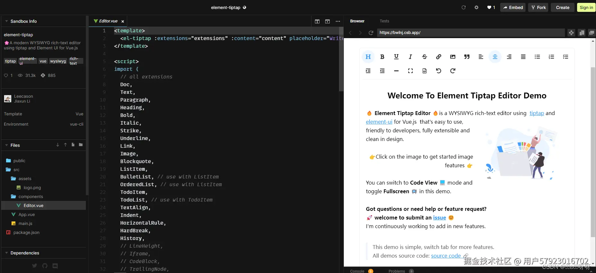
Task: Like the sandbox with heart button
Action: coord(491,7)
